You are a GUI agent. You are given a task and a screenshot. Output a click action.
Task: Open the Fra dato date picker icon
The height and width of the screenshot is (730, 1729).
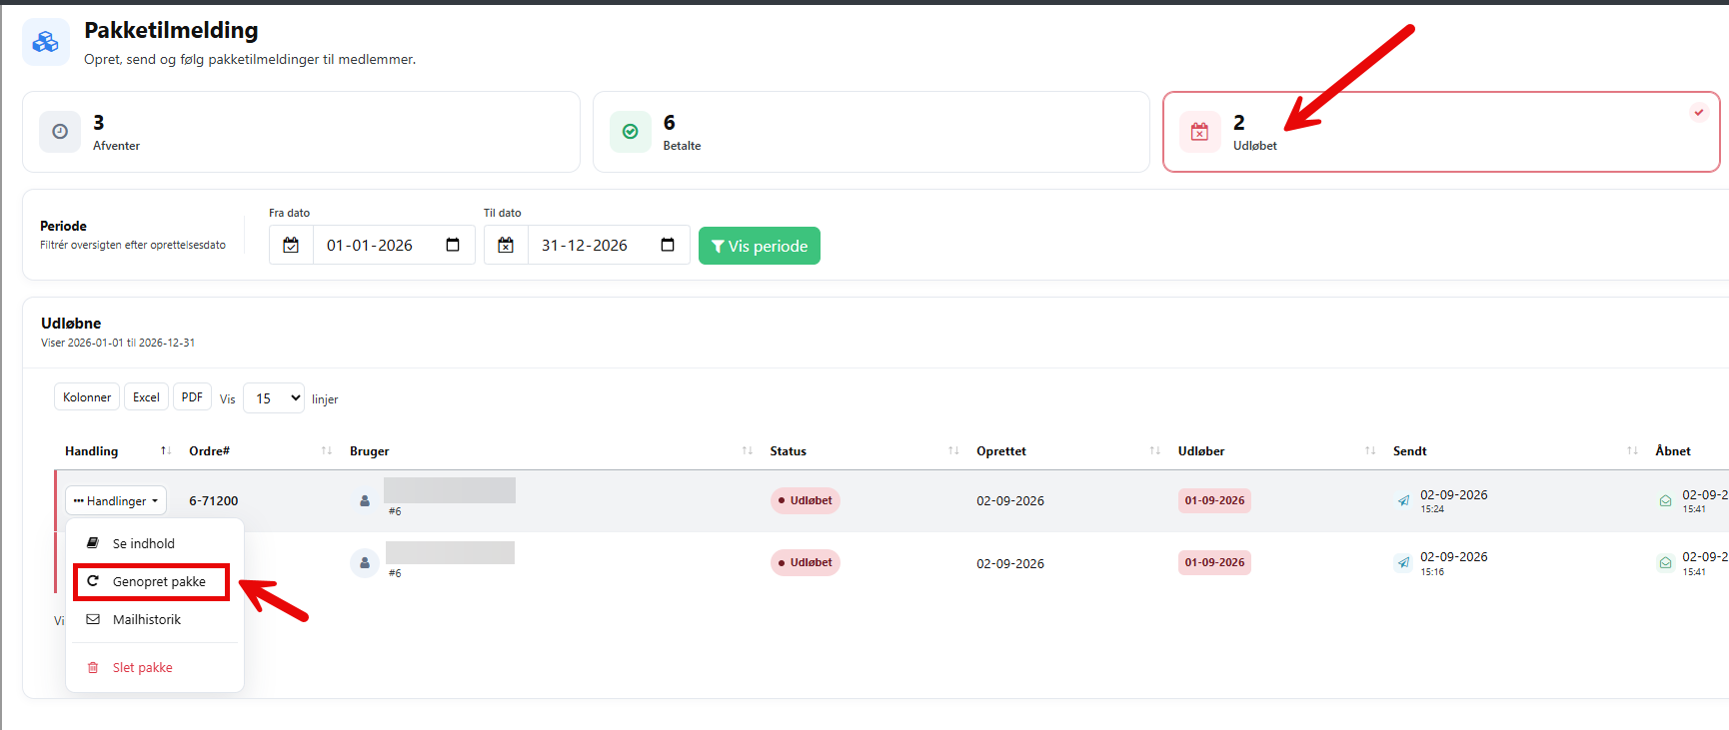pos(453,245)
